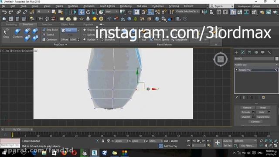Click the Extrude button

pos(246,113)
